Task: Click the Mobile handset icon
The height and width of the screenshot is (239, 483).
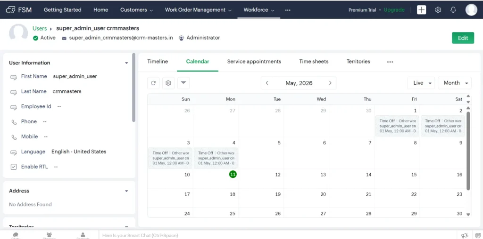Action: (14, 137)
